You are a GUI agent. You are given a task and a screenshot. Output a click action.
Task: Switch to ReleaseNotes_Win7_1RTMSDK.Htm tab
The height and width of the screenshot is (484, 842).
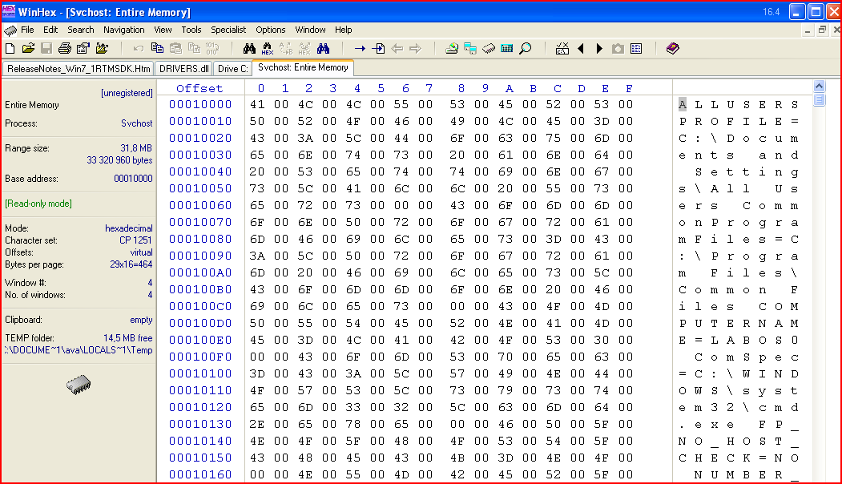pos(79,69)
